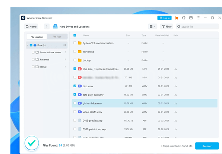
Task: Click the search magnifier icon
Action: [179, 26]
